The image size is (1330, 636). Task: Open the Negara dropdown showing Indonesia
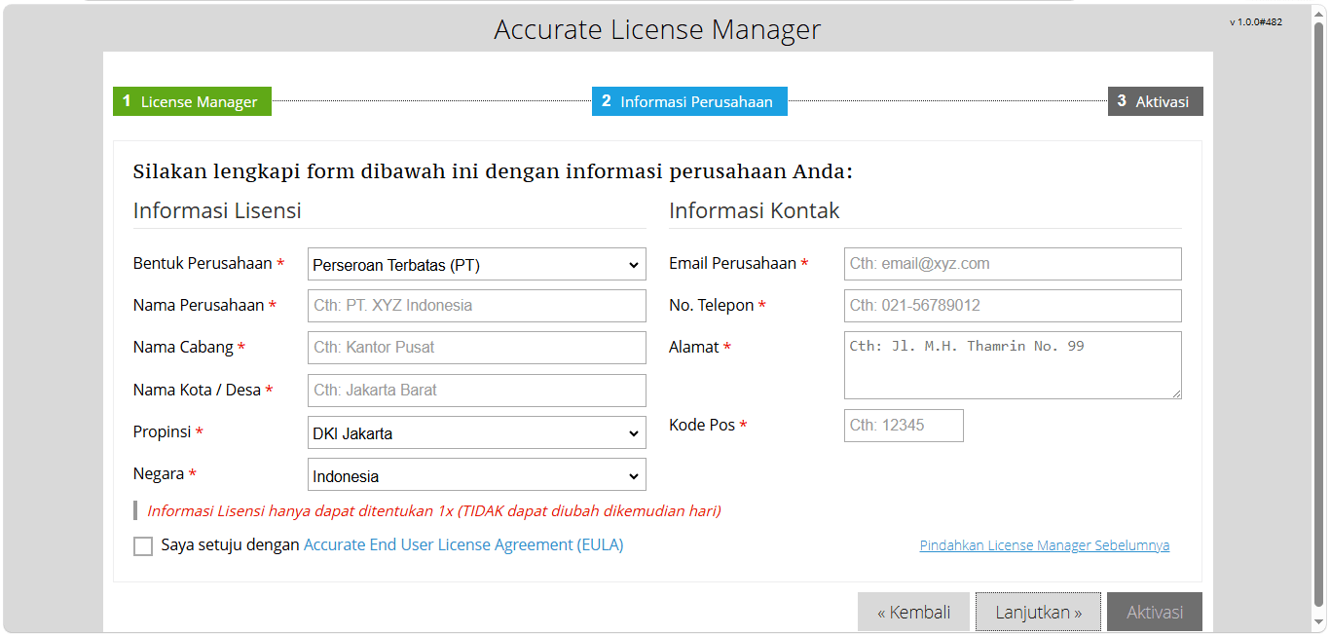coord(476,476)
